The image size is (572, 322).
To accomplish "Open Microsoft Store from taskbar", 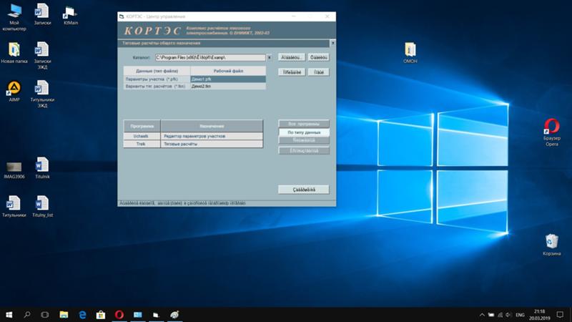I will [x=101, y=315].
